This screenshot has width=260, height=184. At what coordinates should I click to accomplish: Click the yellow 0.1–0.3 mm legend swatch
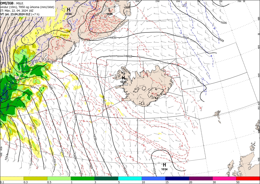click(12, 178)
